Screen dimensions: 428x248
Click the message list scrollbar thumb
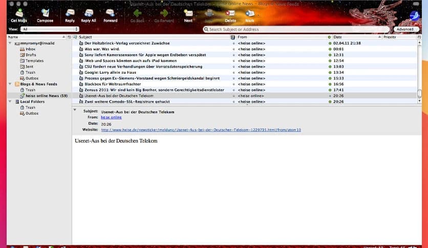pyautogui.click(x=419, y=93)
